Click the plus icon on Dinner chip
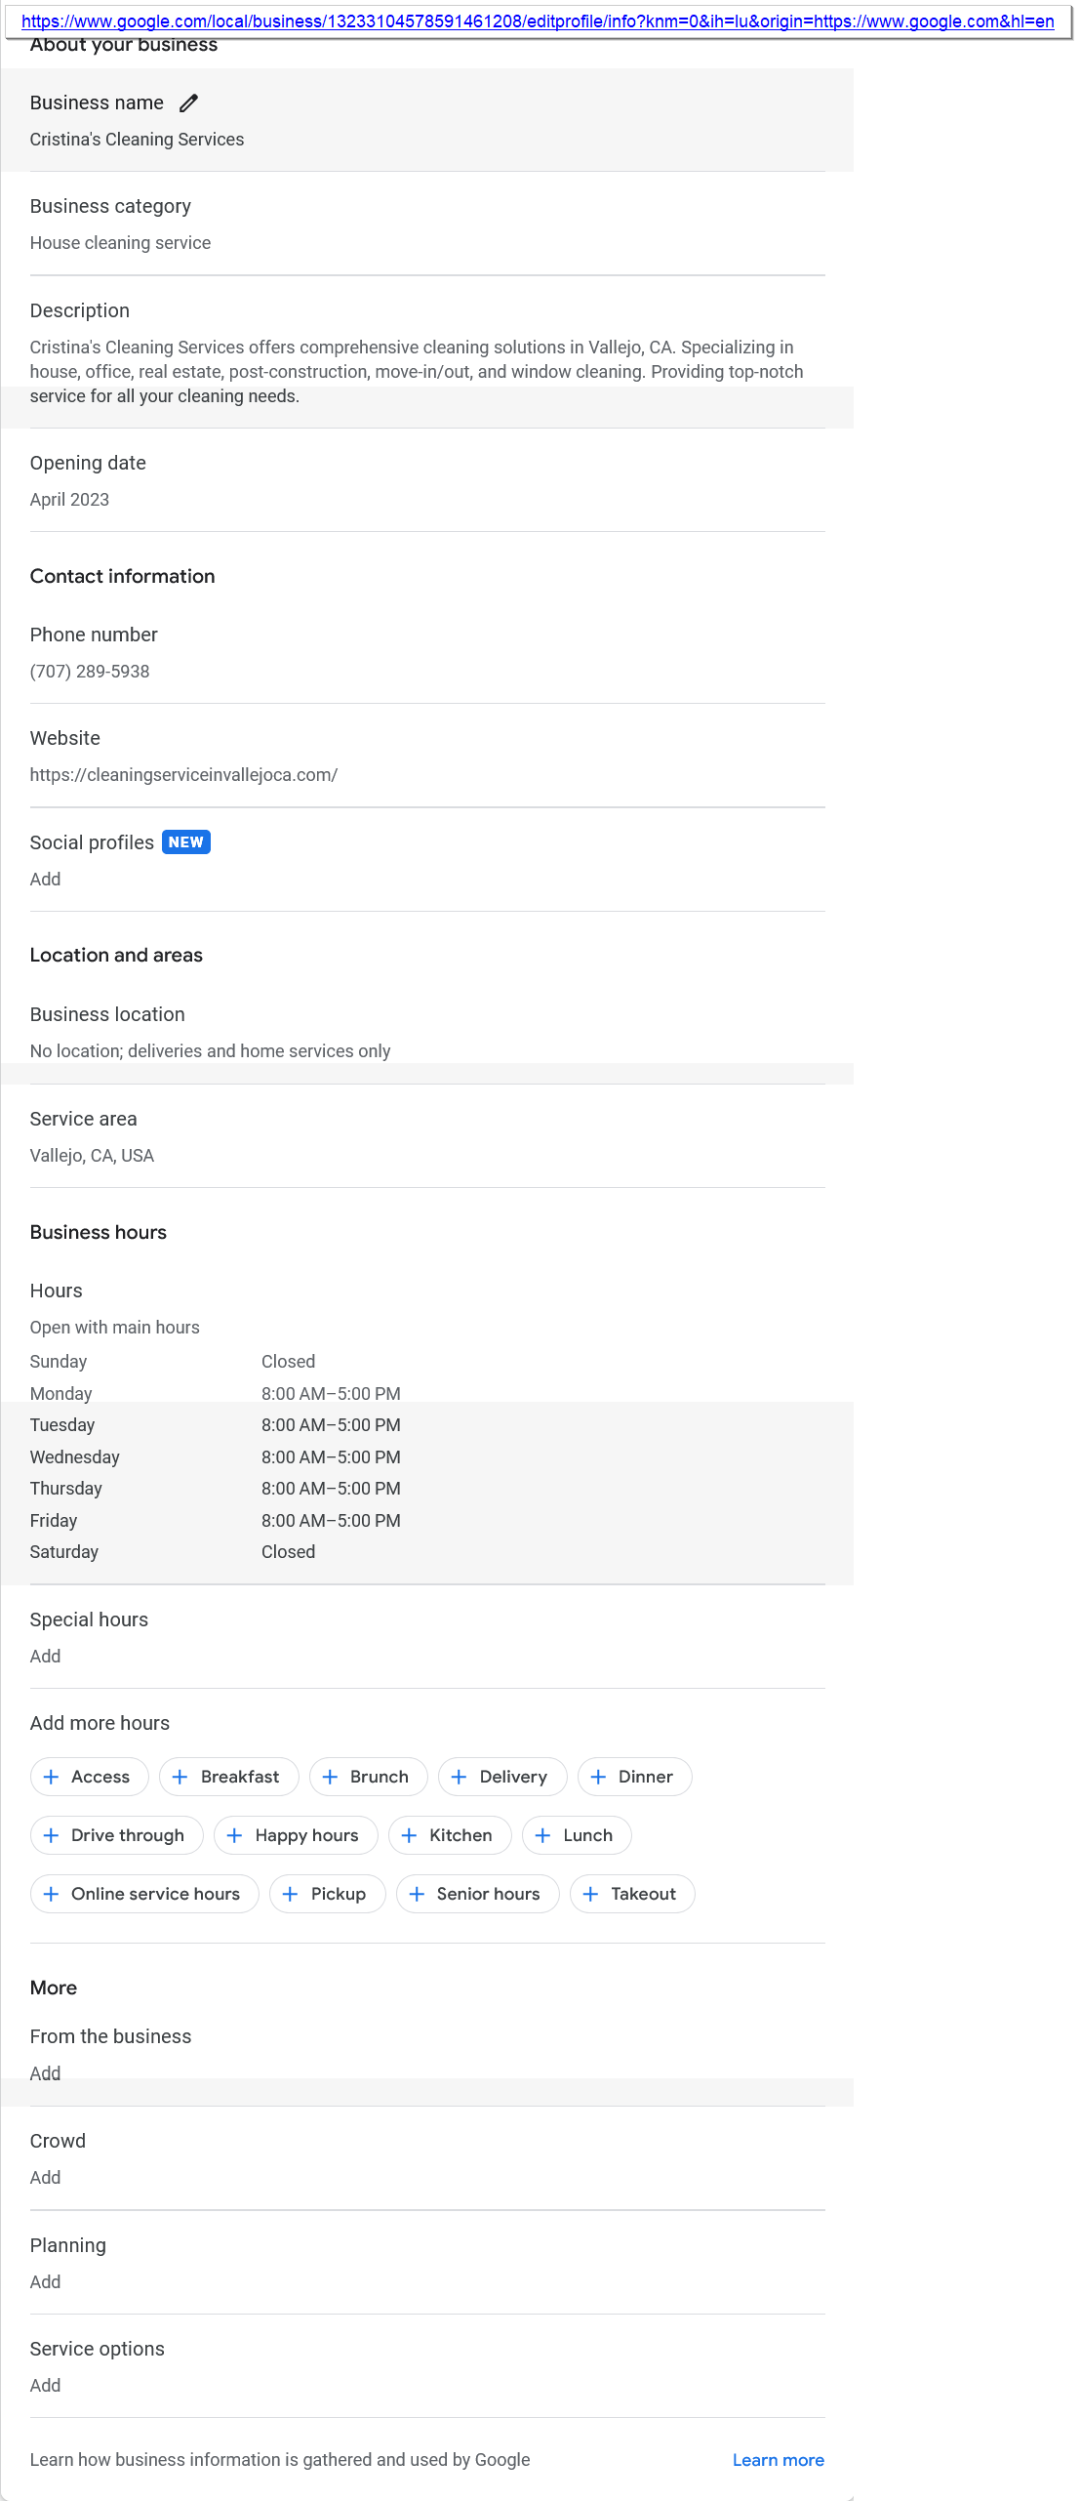This screenshot has width=1081, height=2501. 599,1777
